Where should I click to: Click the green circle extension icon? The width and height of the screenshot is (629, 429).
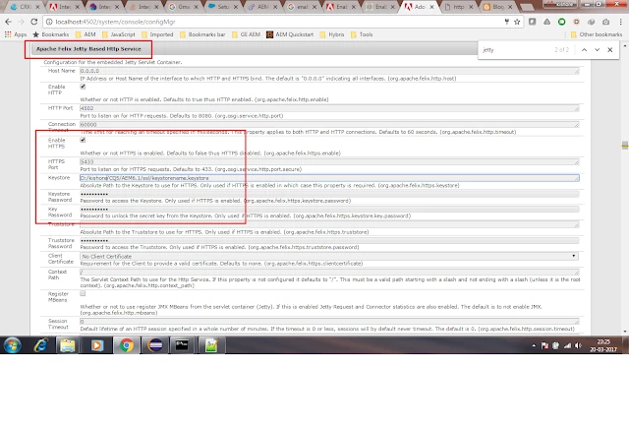[561, 22]
